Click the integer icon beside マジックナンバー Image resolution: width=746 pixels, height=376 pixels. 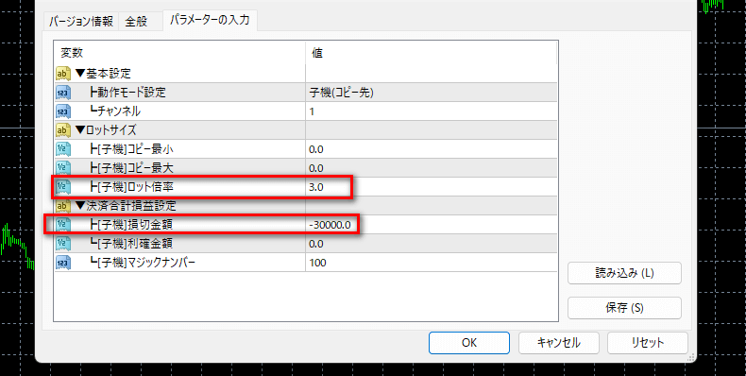[63, 263]
